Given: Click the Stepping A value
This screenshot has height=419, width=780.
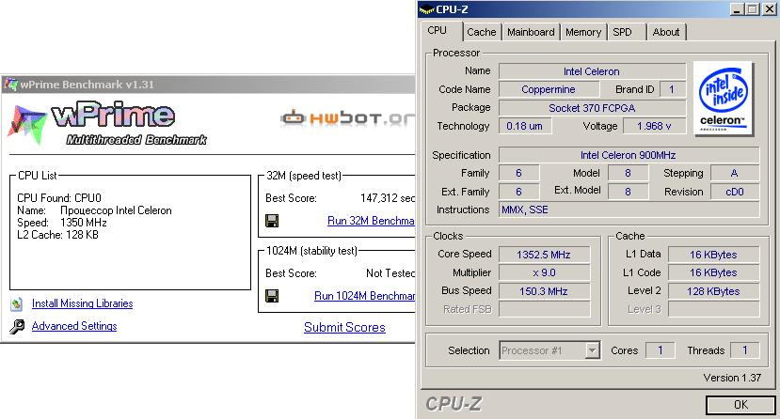Looking at the screenshot, I should 735,173.
